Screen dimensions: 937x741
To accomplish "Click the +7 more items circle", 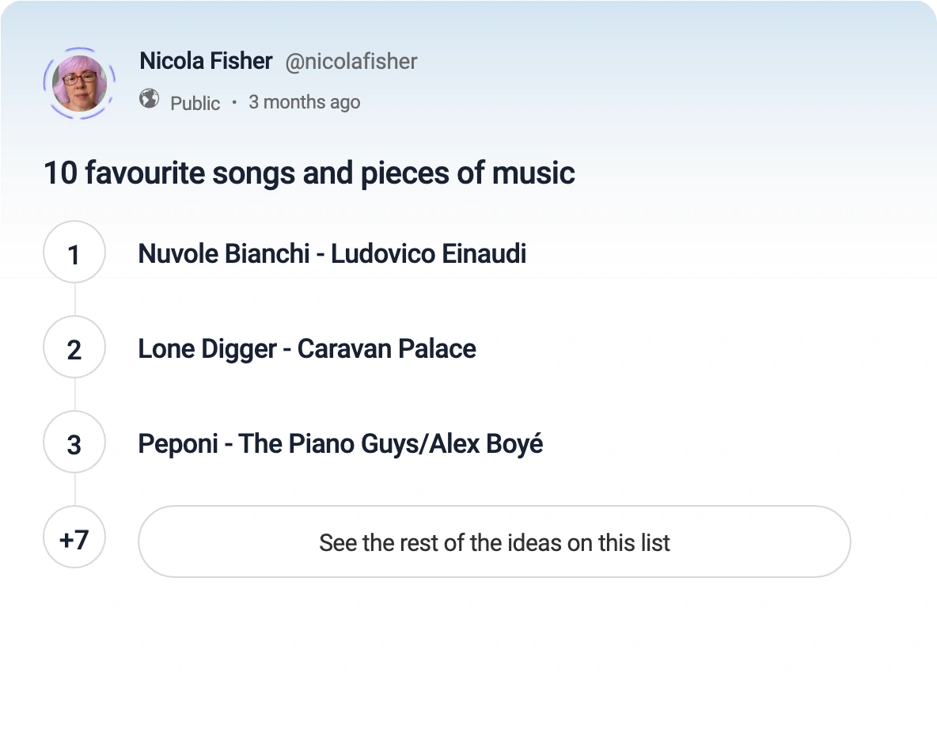I will (x=74, y=540).
